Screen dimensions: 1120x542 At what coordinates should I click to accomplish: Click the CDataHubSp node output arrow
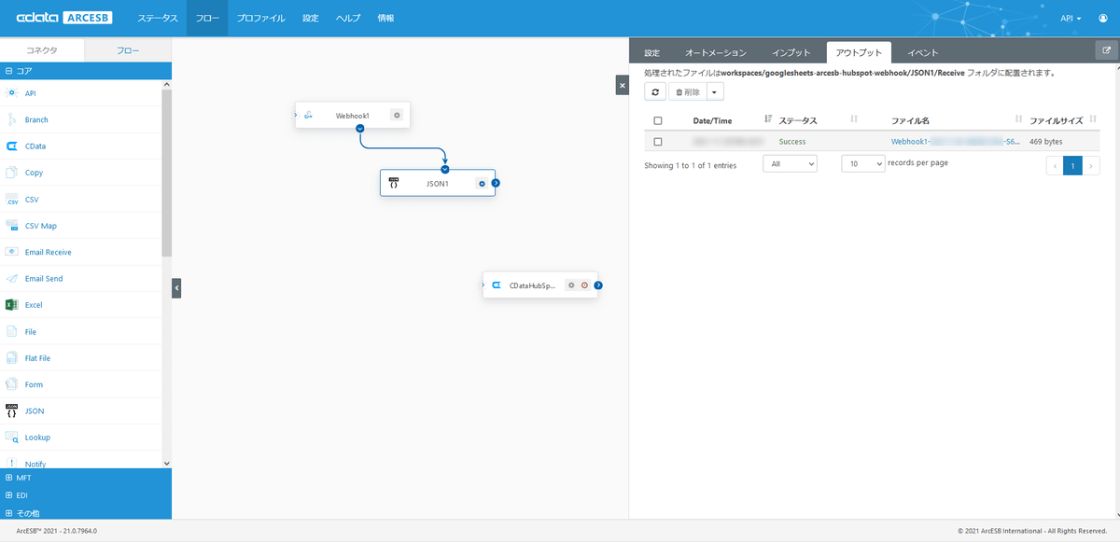[598, 285]
